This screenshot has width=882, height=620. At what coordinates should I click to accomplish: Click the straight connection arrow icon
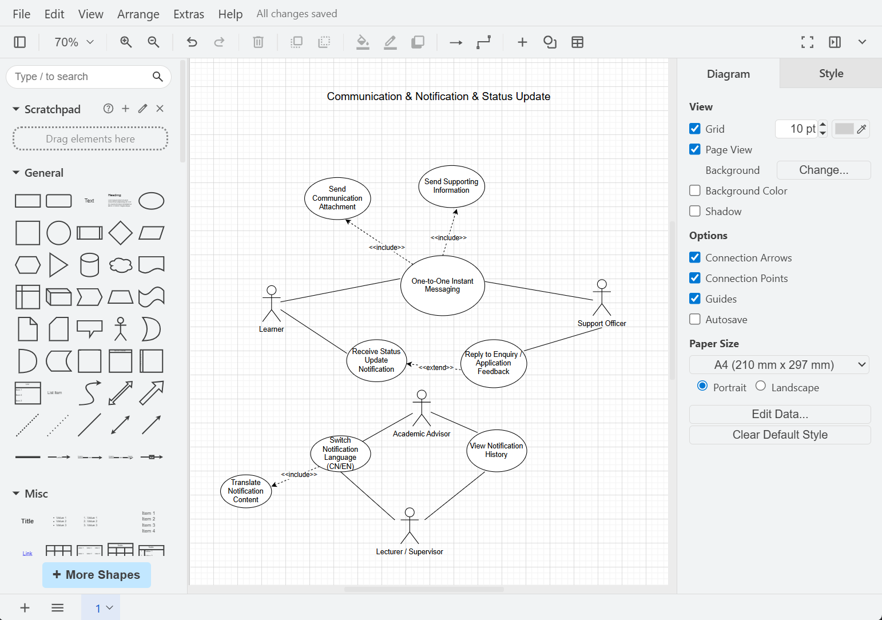click(x=456, y=42)
